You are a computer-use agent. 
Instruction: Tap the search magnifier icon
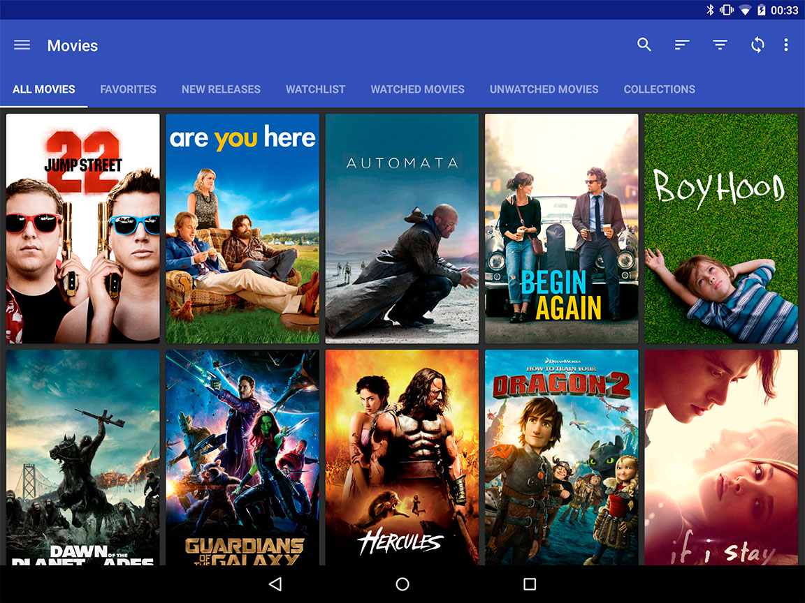pos(644,45)
